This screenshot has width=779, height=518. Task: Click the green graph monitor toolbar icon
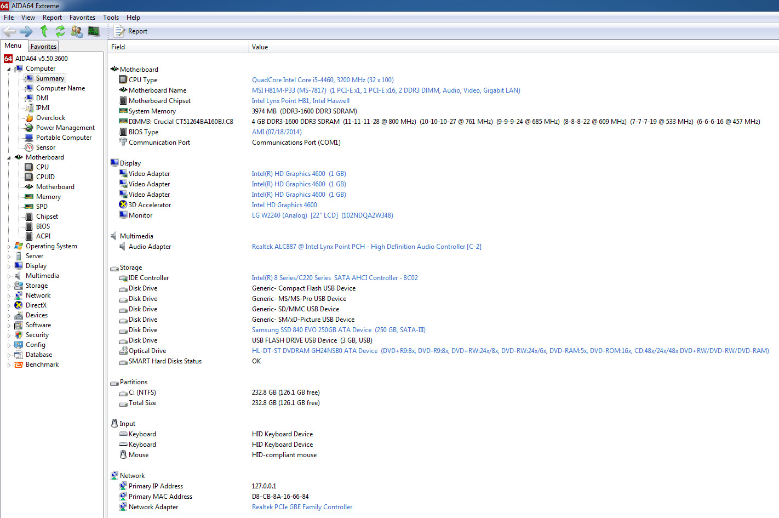(94, 31)
